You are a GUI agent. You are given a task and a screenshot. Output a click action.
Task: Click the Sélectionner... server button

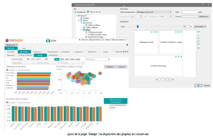click(204, 17)
